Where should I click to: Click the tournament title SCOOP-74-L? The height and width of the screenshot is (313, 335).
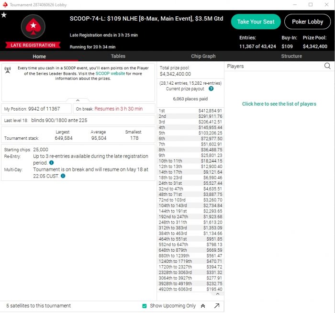point(146,19)
